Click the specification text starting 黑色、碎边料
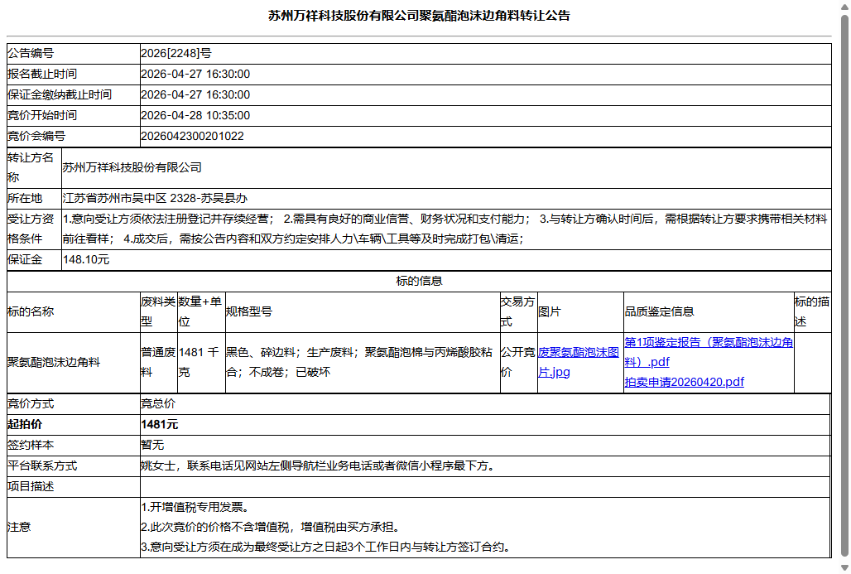This screenshot has width=851, height=574. (359, 362)
